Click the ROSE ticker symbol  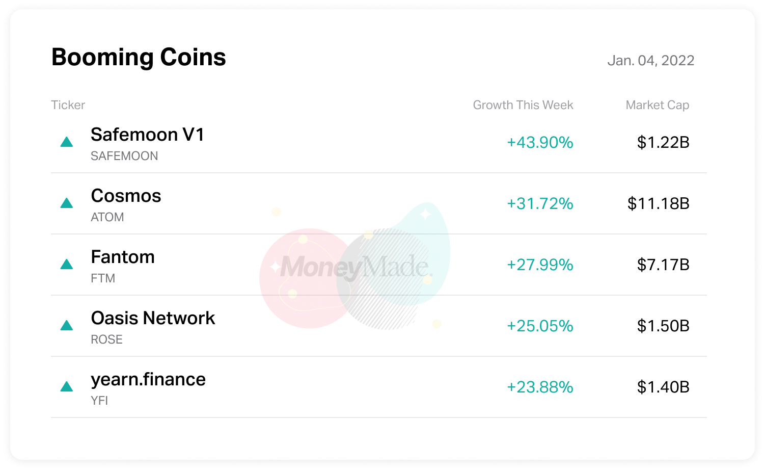(x=106, y=339)
